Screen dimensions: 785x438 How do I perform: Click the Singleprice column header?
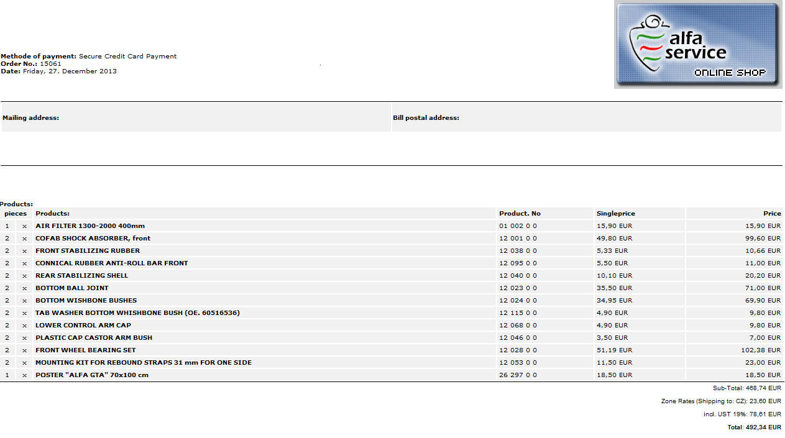click(615, 214)
